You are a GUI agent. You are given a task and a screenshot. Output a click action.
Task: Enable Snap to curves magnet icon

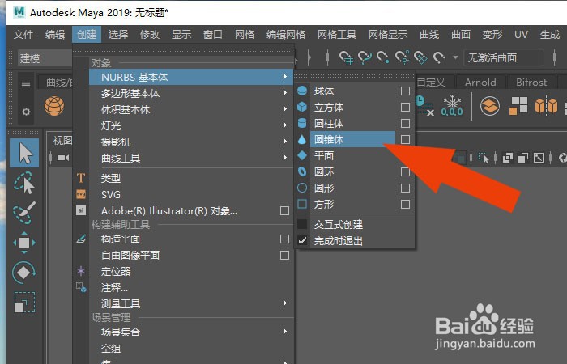[364, 57]
